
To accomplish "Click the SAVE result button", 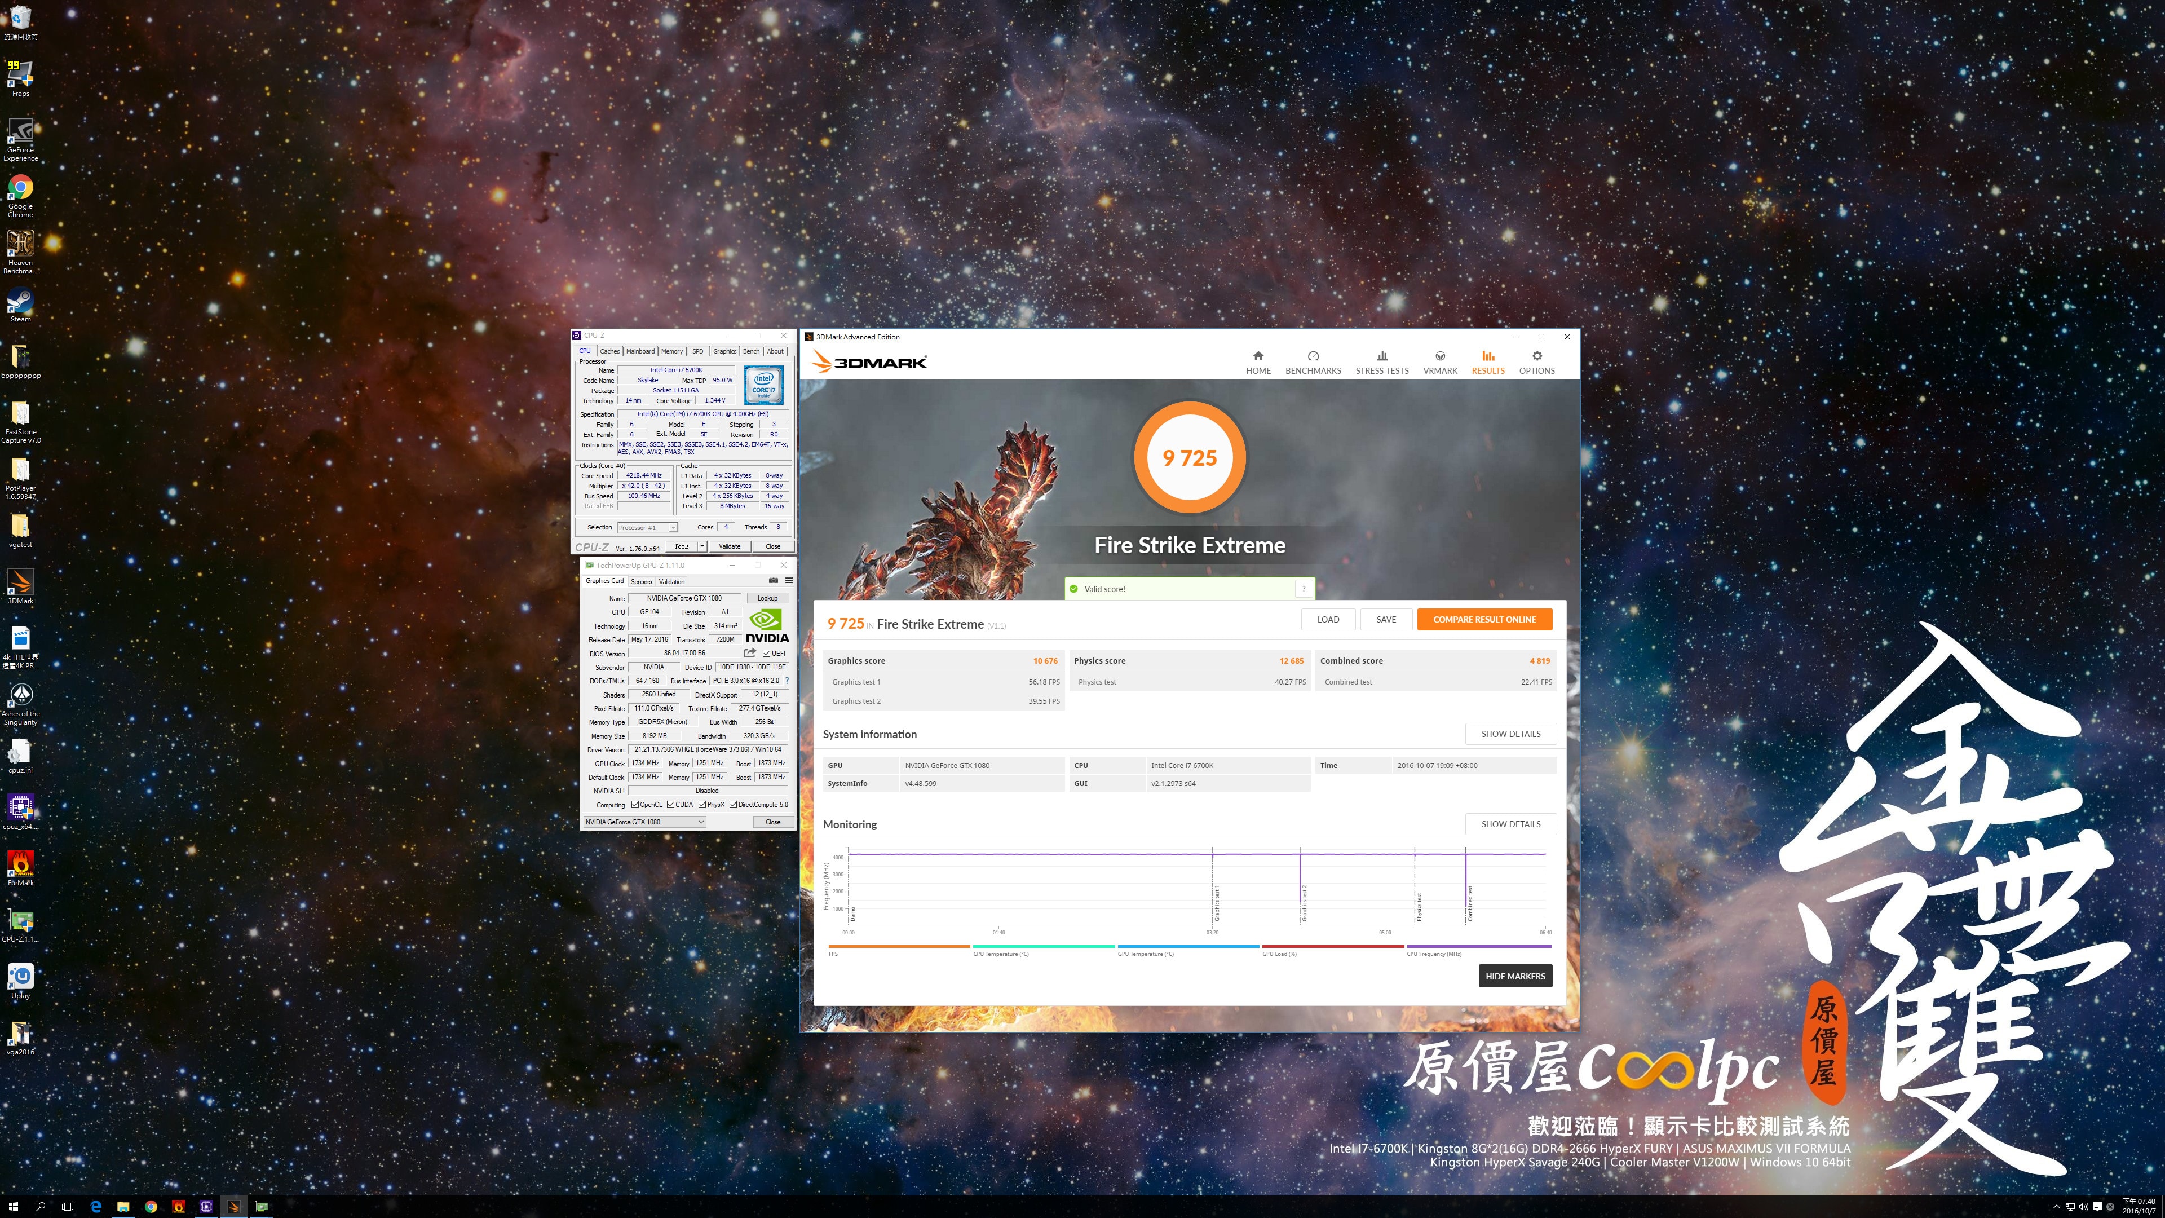I will coord(1386,620).
